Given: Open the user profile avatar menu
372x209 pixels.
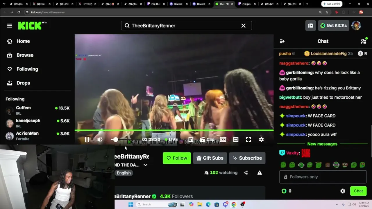Looking at the screenshot, I should pyautogui.click(x=356, y=26).
